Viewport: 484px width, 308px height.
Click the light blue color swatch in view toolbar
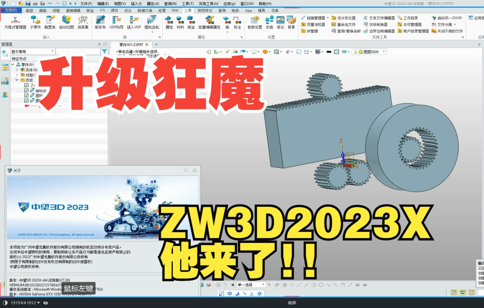click(336, 52)
